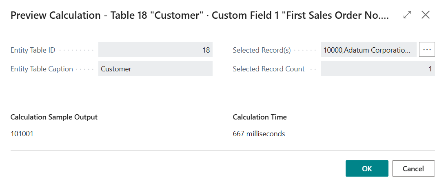This screenshot has width=446, height=186.
Task: Close the Preview Calculation dialog
Action: pos(426,15)
